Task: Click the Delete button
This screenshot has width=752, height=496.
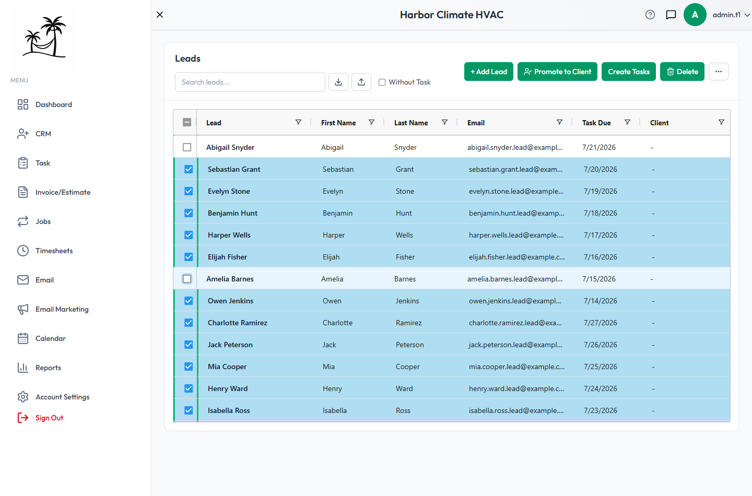Action: pyautogui.click(x=683, y=72)
